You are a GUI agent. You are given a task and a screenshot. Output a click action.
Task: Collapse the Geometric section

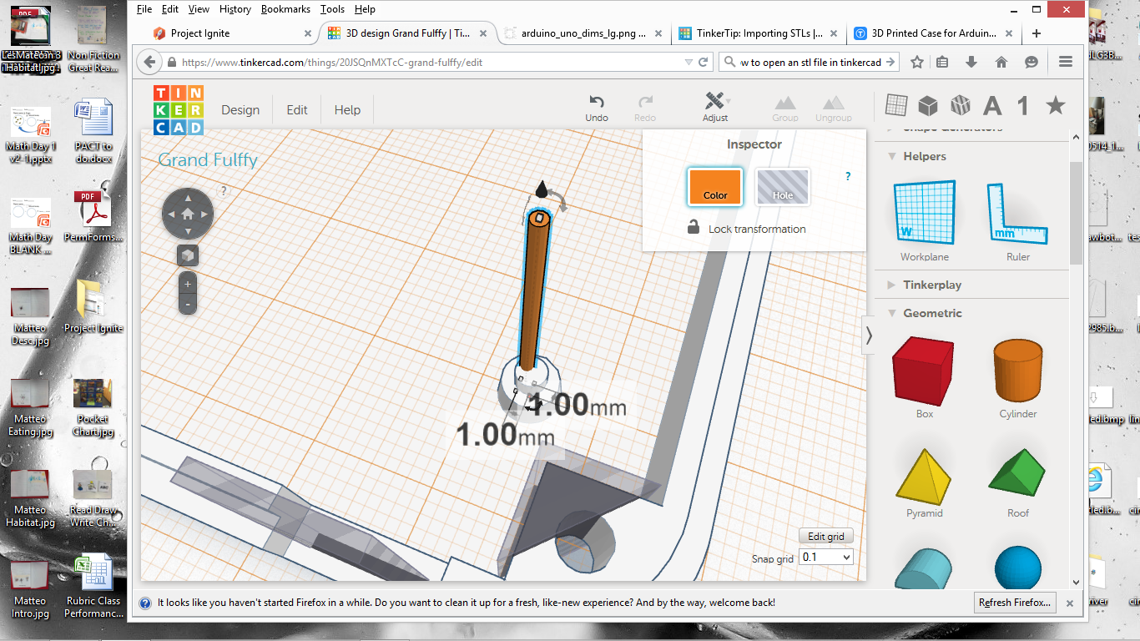(x=892, y=313)
